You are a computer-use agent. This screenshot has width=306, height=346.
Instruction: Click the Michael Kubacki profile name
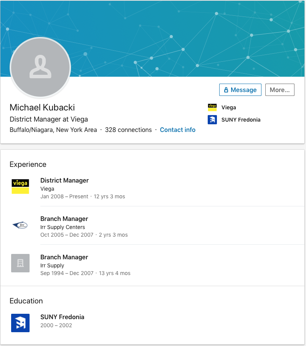pyautogui.click(x=42, y=107)
